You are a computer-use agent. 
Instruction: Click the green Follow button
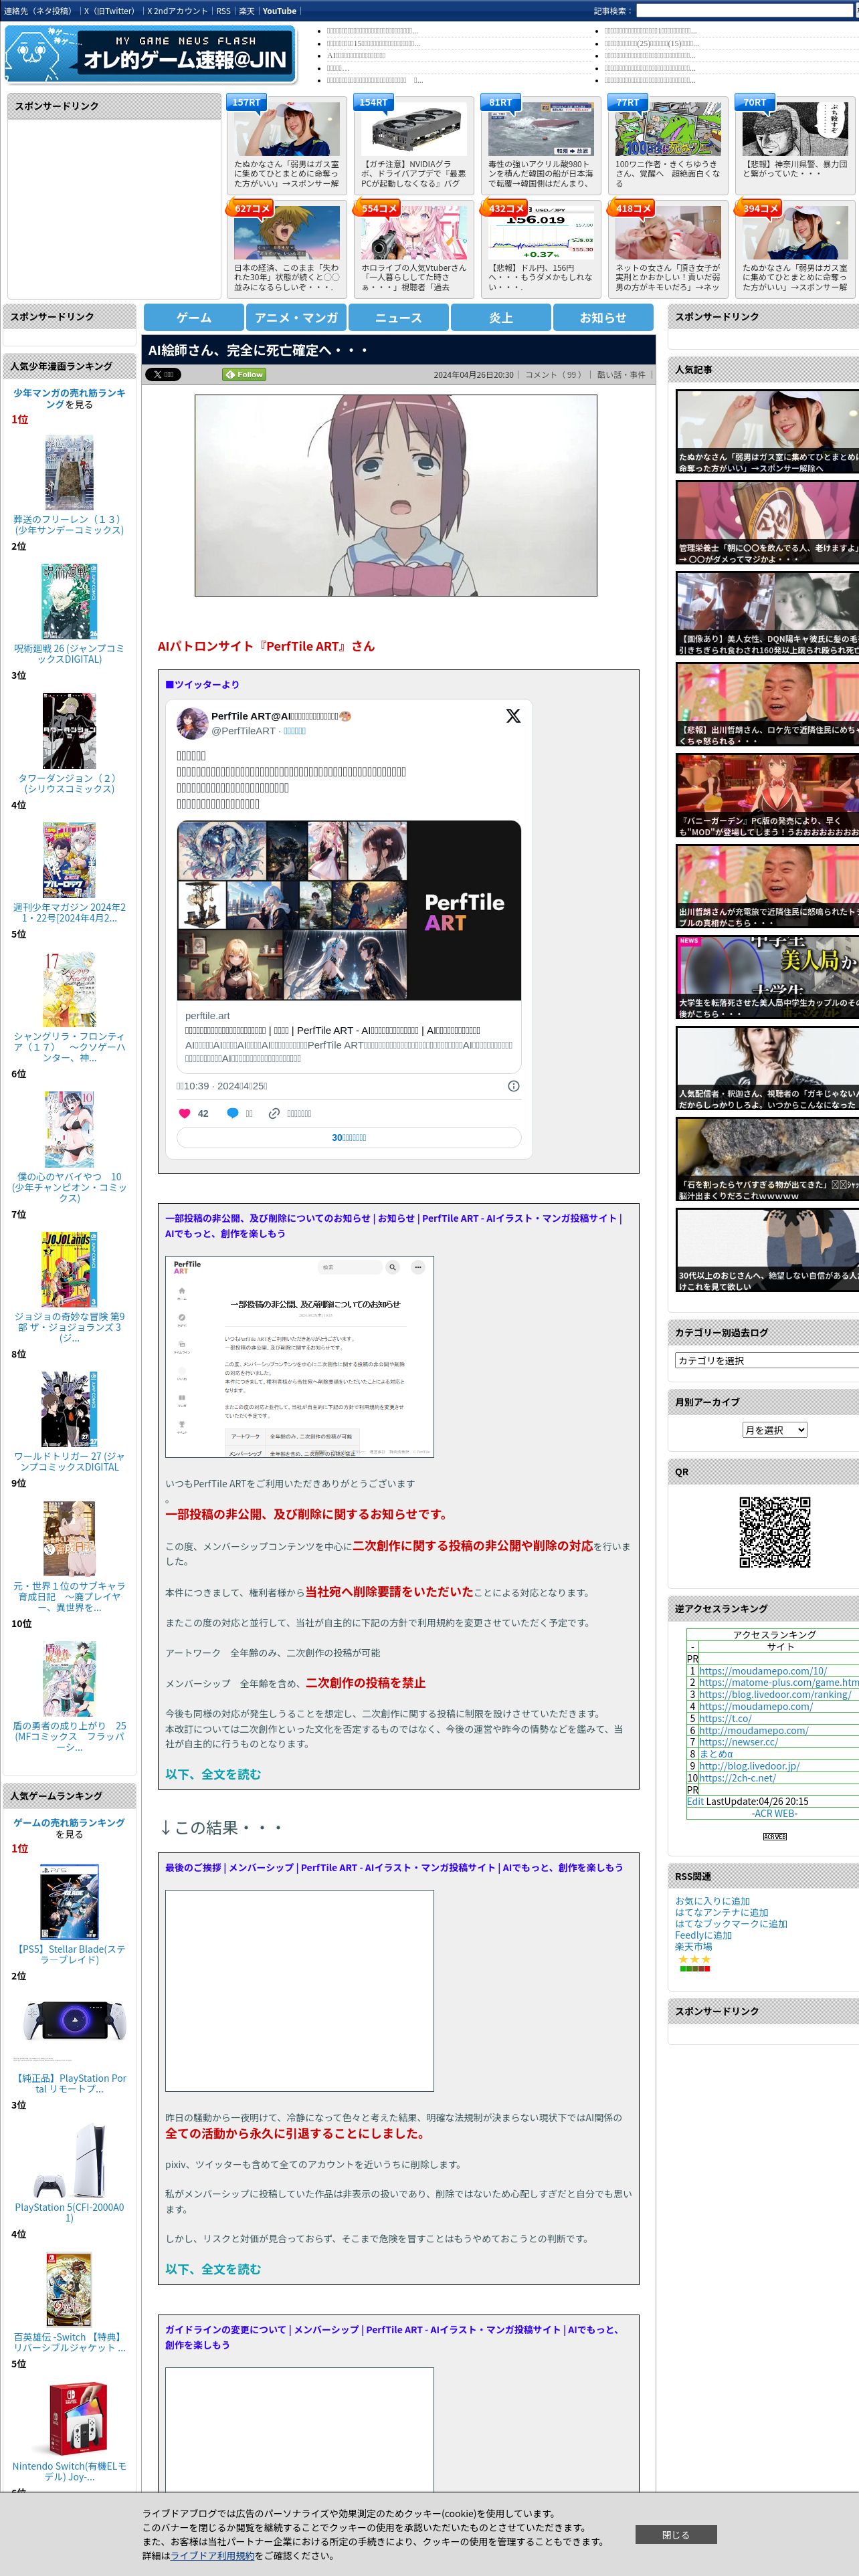(x=244, y=375)
